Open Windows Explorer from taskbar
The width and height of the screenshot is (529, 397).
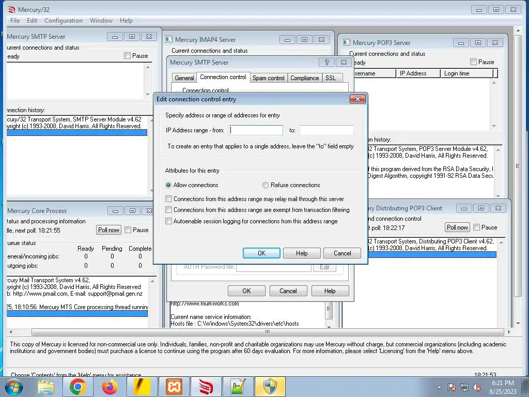point(46,387)
